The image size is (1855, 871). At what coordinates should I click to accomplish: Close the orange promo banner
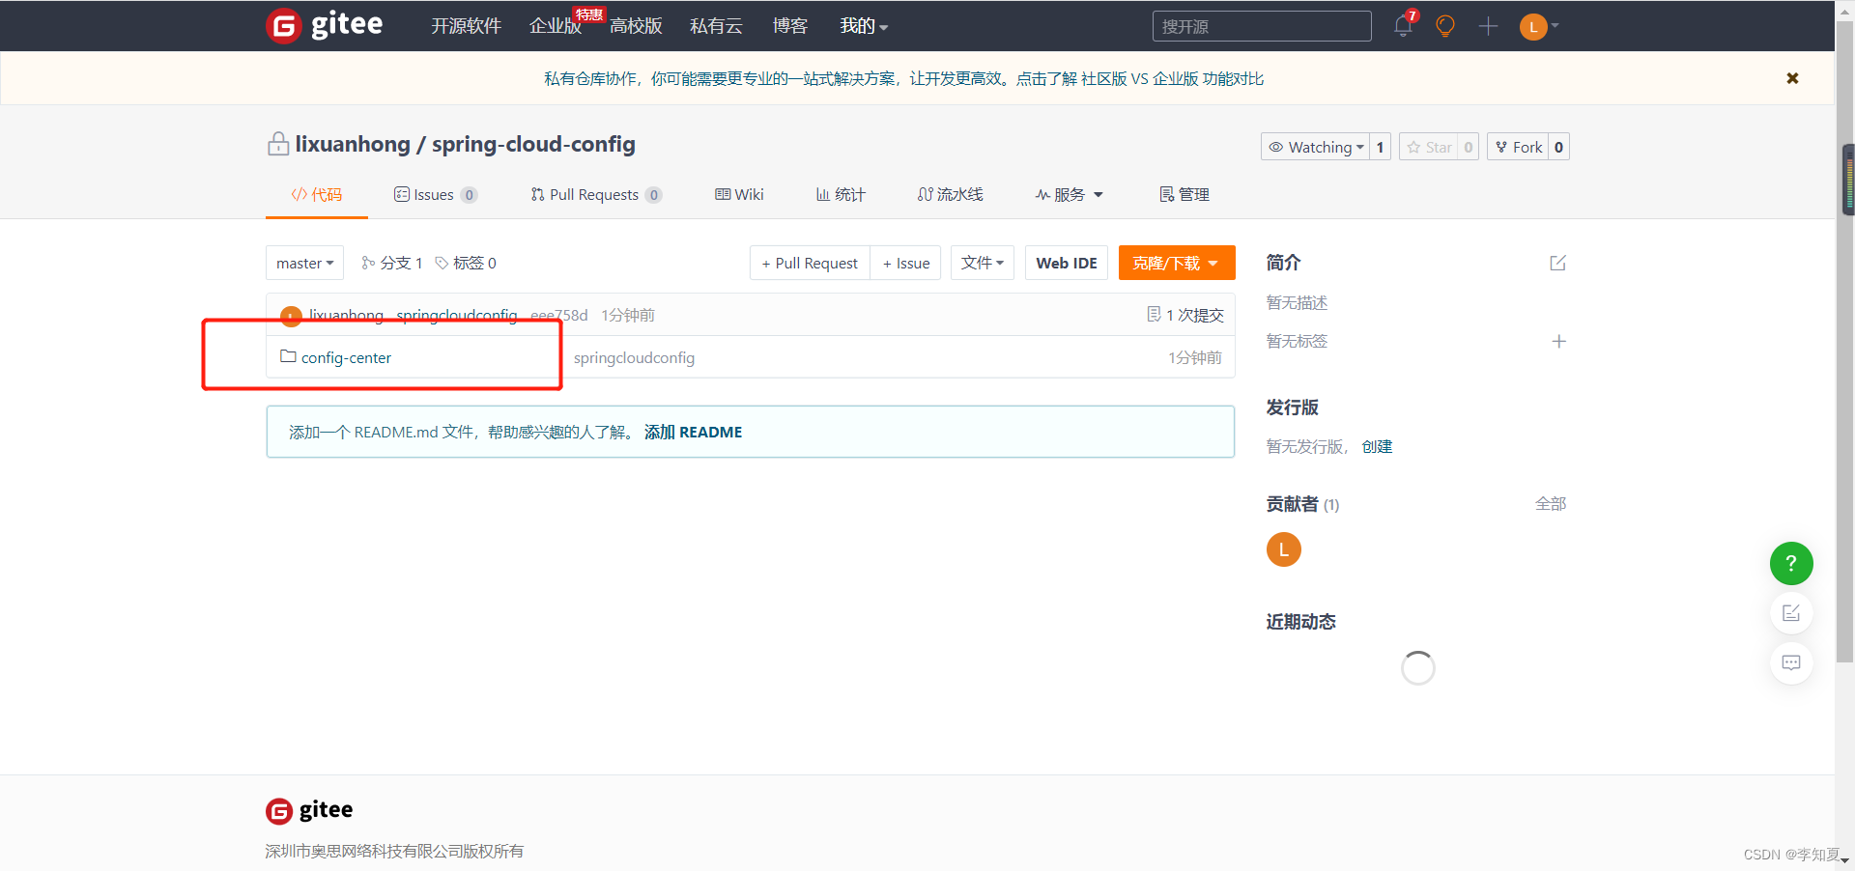click(x=1792, y=78)
